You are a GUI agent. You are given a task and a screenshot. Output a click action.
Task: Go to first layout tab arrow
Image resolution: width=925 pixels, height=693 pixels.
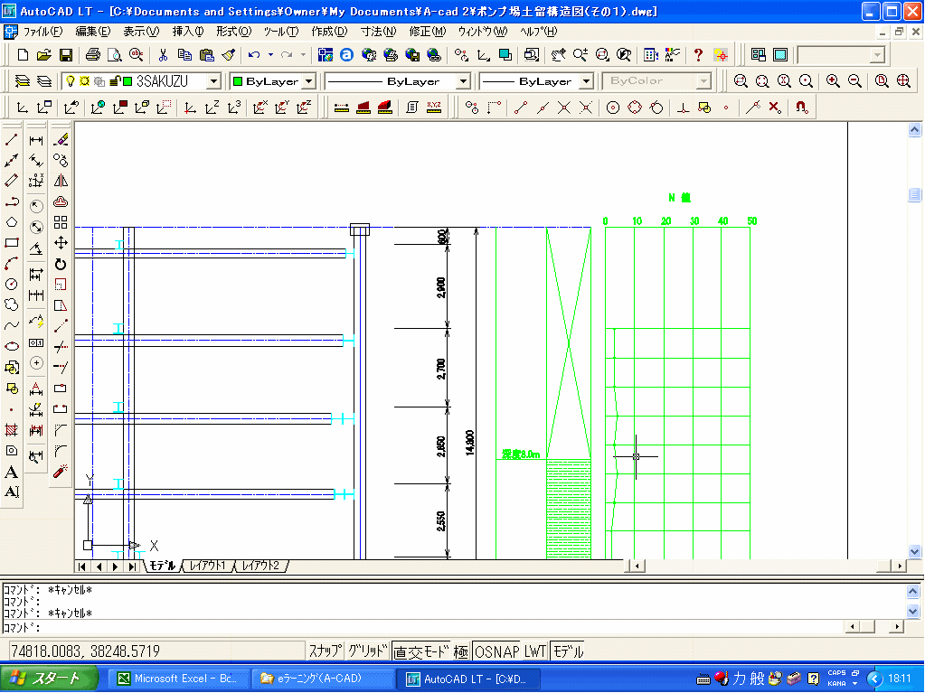pos(82,567)
